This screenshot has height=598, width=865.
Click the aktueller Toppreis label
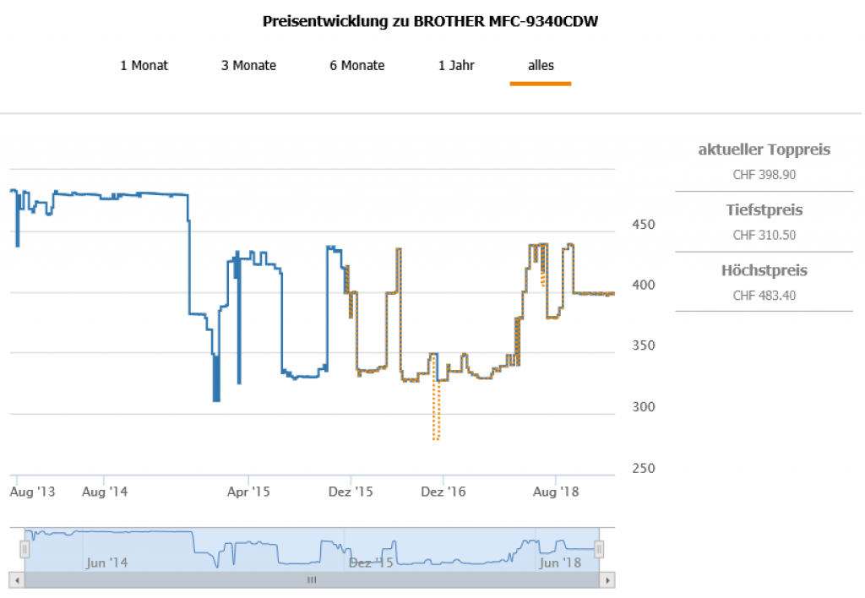[x=764, y=149]
